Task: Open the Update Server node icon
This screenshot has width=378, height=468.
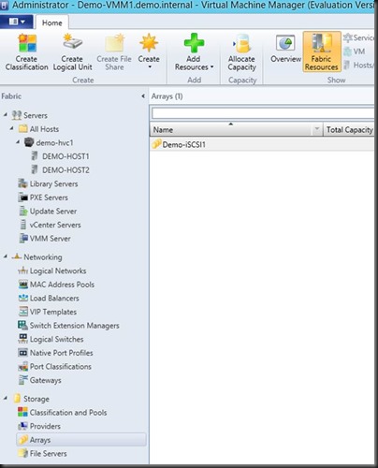Action: (x=23, y=212)
